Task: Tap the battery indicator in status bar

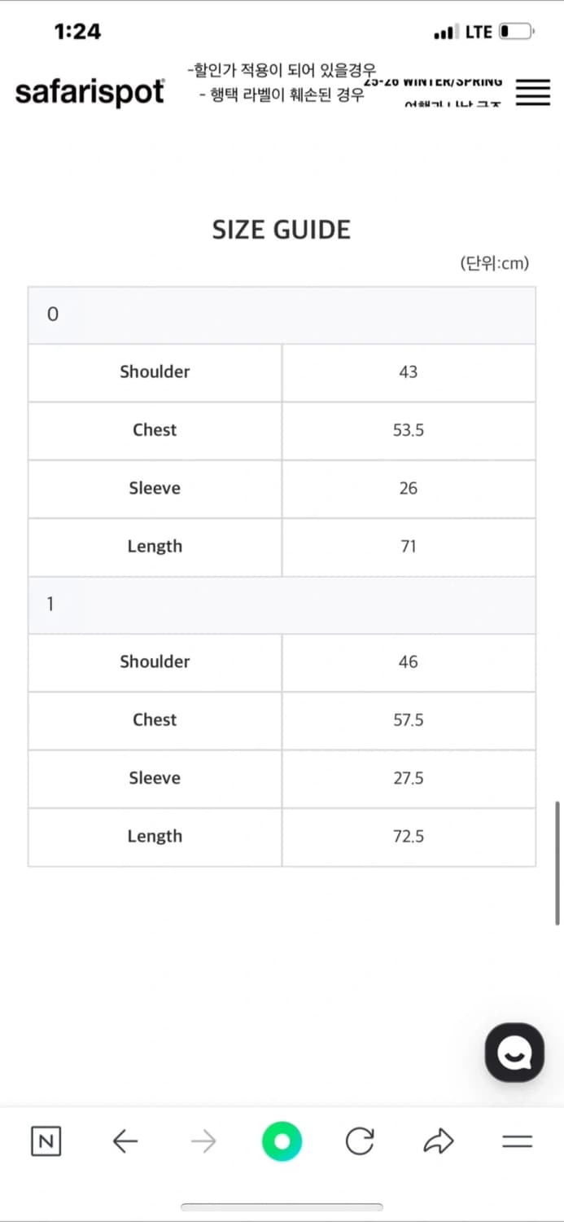Action: [x=515, y=32]
